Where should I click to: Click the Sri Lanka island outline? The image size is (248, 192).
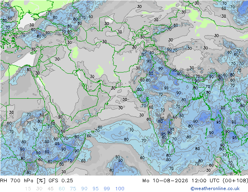click(x=172, y=147)
